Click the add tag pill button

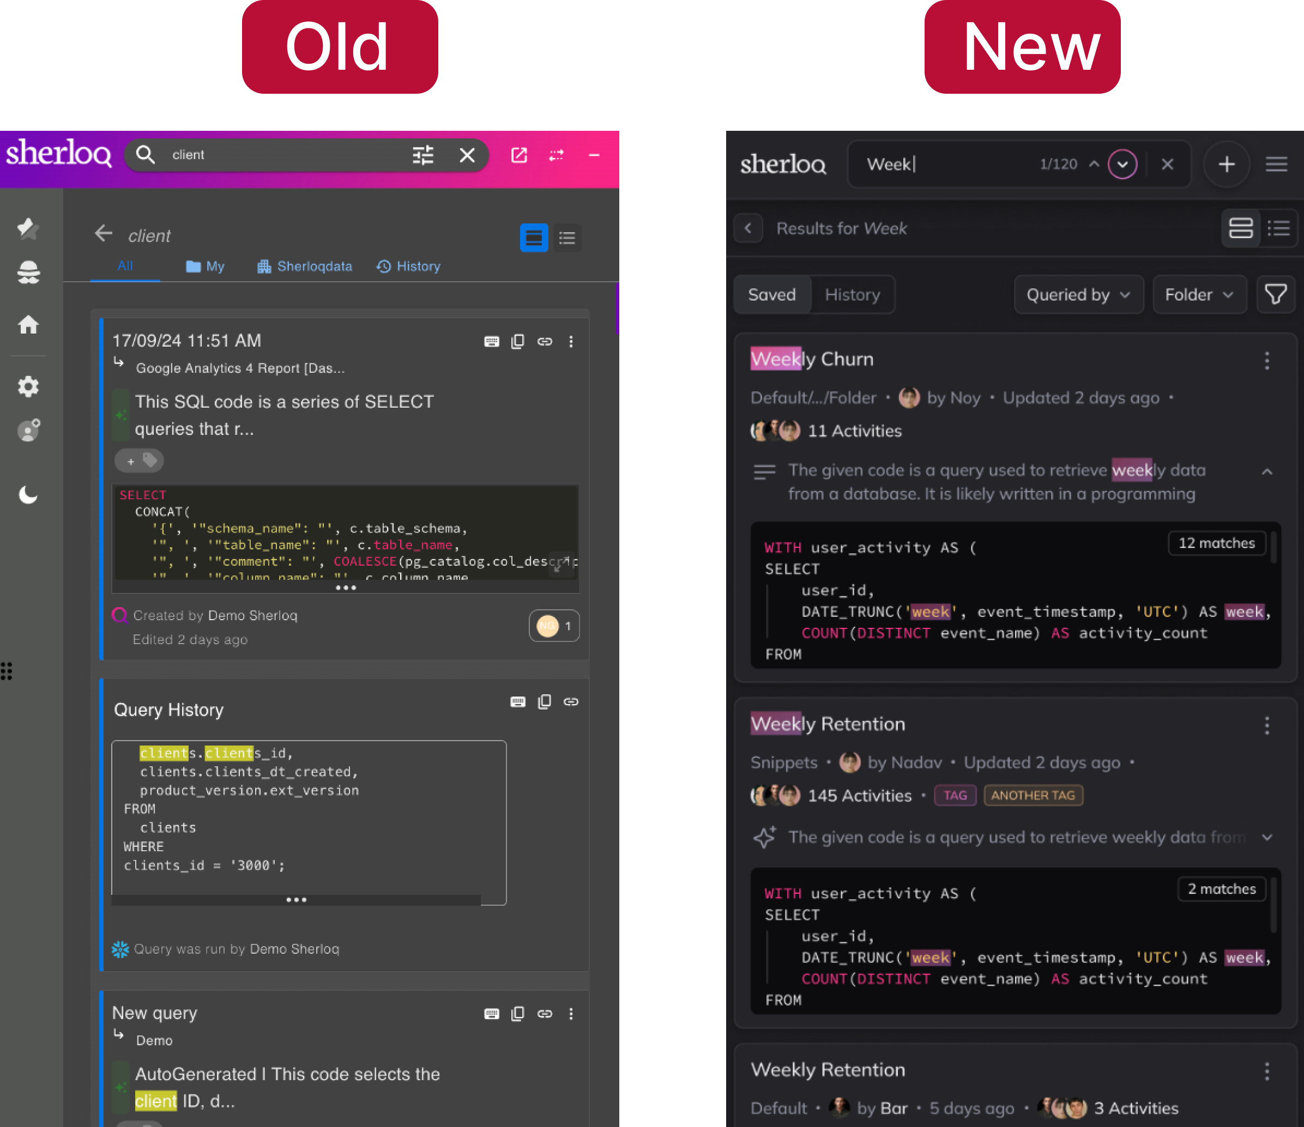(x=139, y=461)
